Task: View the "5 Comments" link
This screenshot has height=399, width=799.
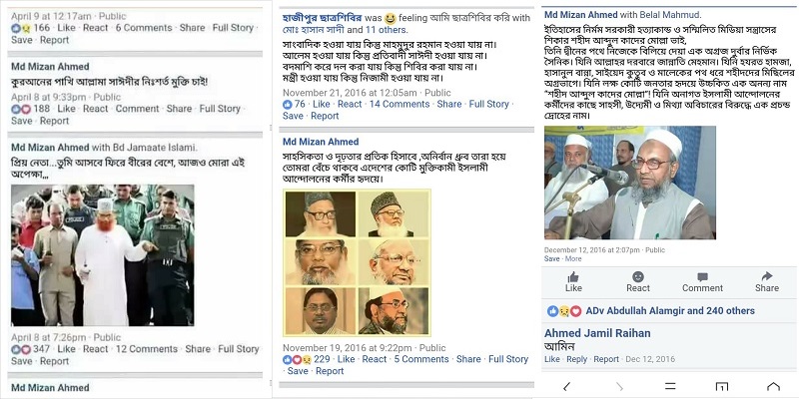Action: [x=421, y=359]
